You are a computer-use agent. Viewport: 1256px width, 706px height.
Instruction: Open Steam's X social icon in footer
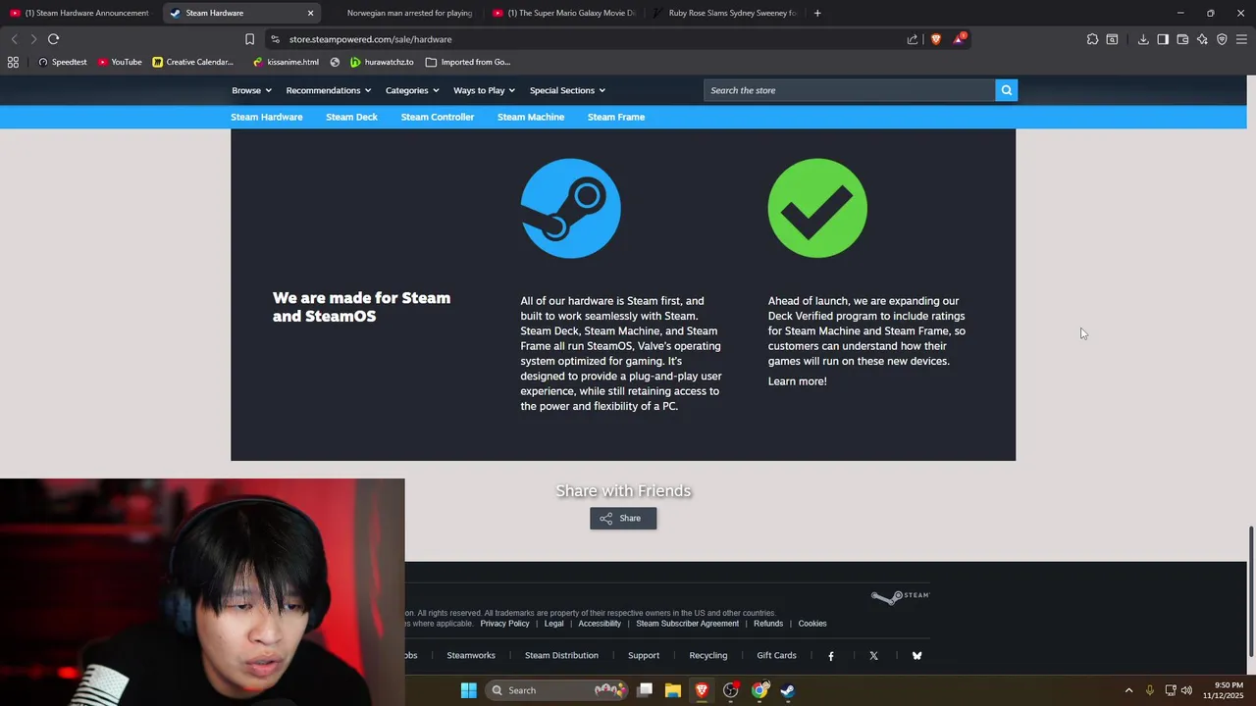873,656
